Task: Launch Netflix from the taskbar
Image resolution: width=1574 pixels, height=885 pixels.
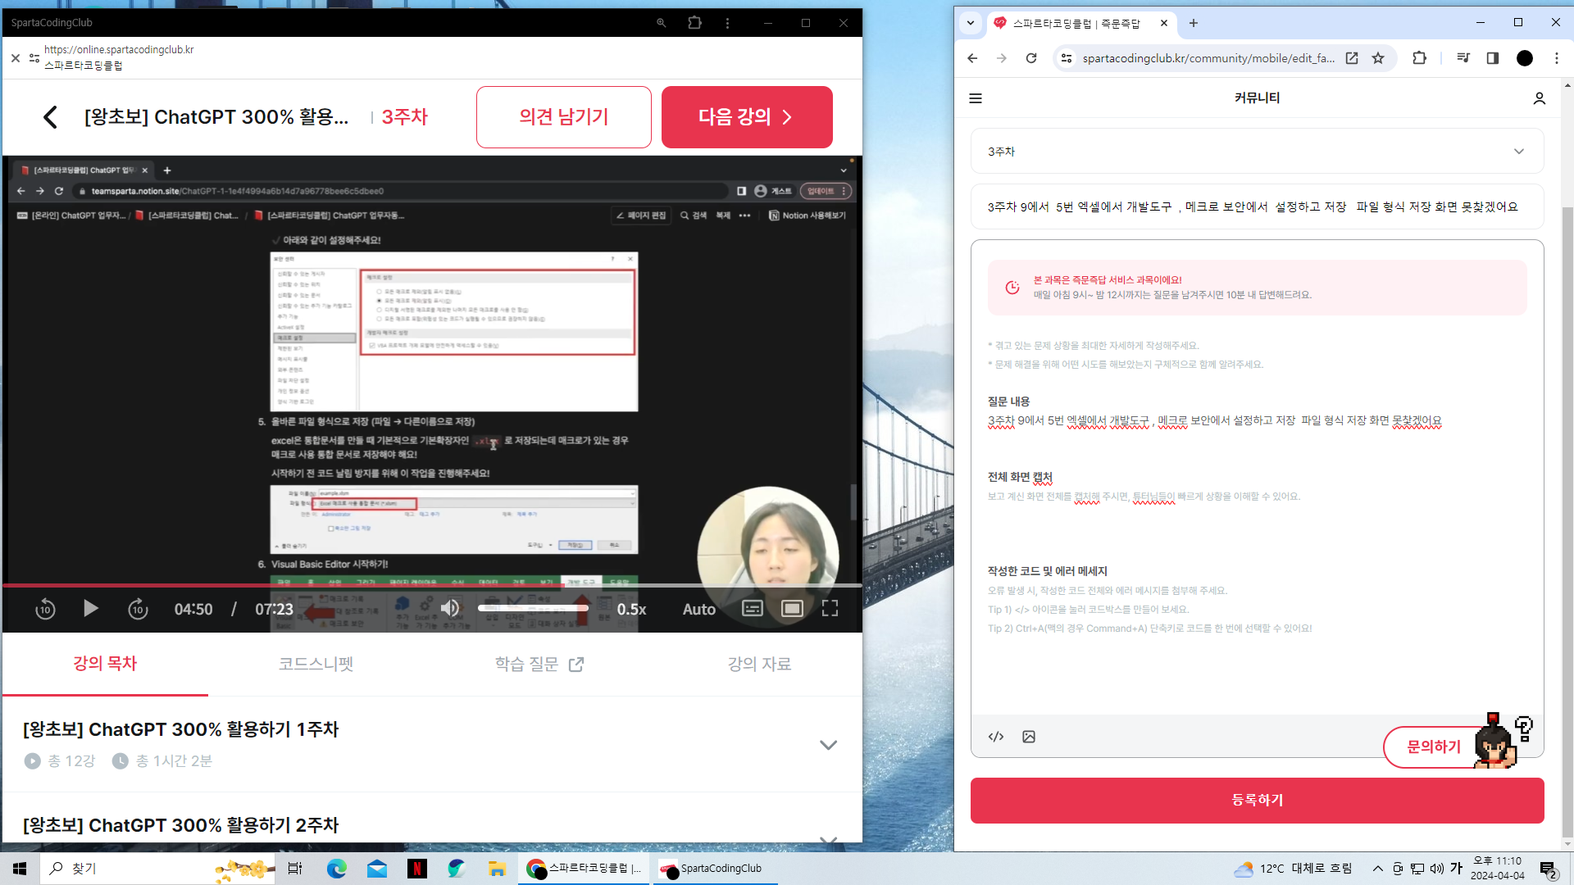Action: tap(416, 869)
